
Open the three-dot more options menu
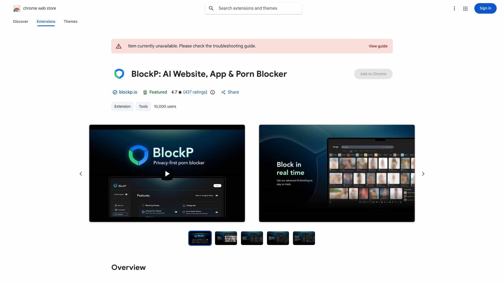pos(454,8)
